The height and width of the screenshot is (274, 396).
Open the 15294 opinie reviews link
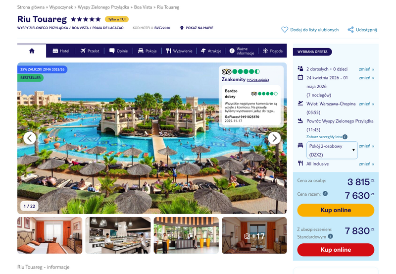click(x=258, y=80)
